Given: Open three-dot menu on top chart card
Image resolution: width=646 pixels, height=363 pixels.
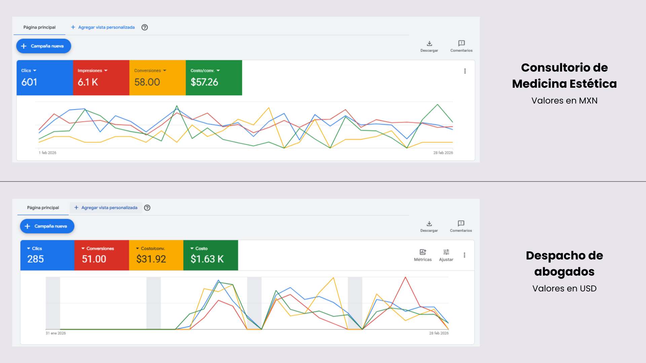Looking at the screenshot, I should (465, 71).
